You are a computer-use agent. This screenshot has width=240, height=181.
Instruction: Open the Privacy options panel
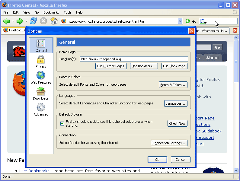point(41,61)
